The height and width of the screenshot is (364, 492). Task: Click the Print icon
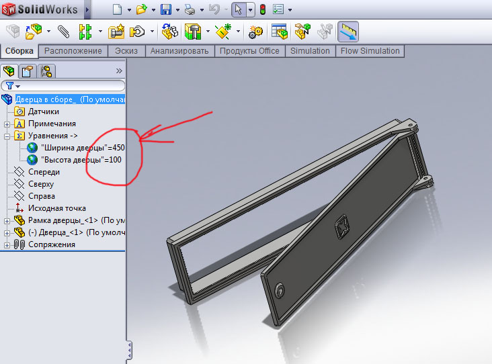pyautogui.click(x=190, y=9)
